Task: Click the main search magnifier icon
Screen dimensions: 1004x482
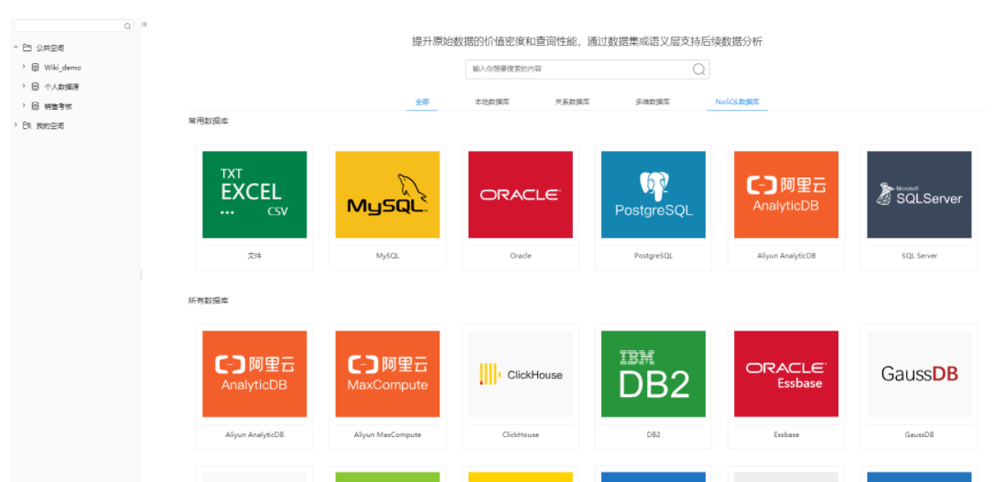Action: 698,70
